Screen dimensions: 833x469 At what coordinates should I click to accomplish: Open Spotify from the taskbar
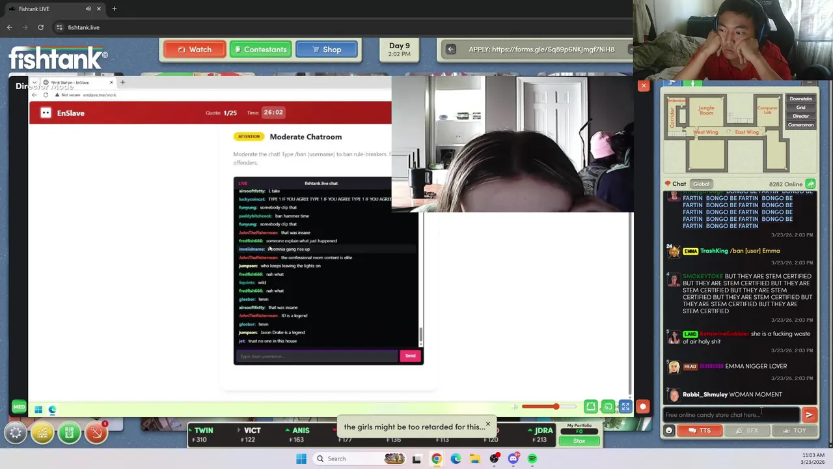532,459
